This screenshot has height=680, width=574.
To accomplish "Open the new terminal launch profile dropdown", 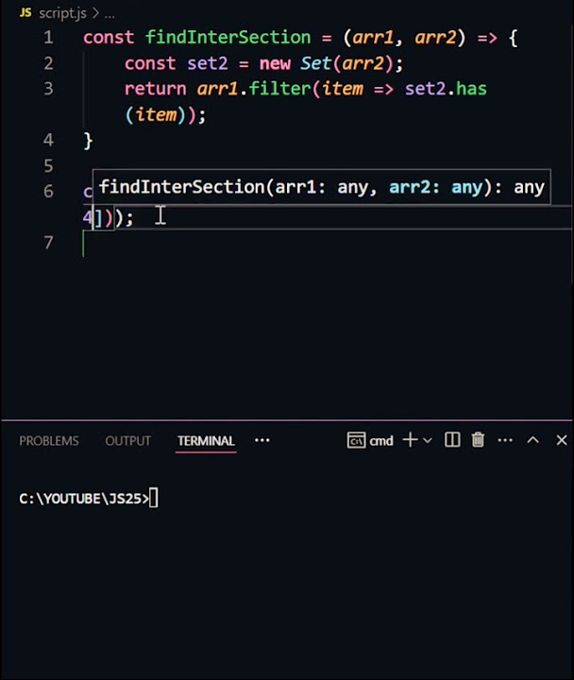I will point(428,440).
